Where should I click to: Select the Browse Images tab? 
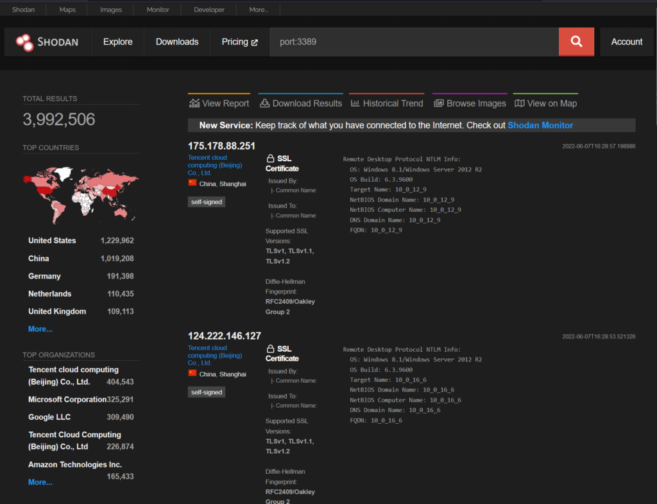pyautogui.click(x=470, y=102)
